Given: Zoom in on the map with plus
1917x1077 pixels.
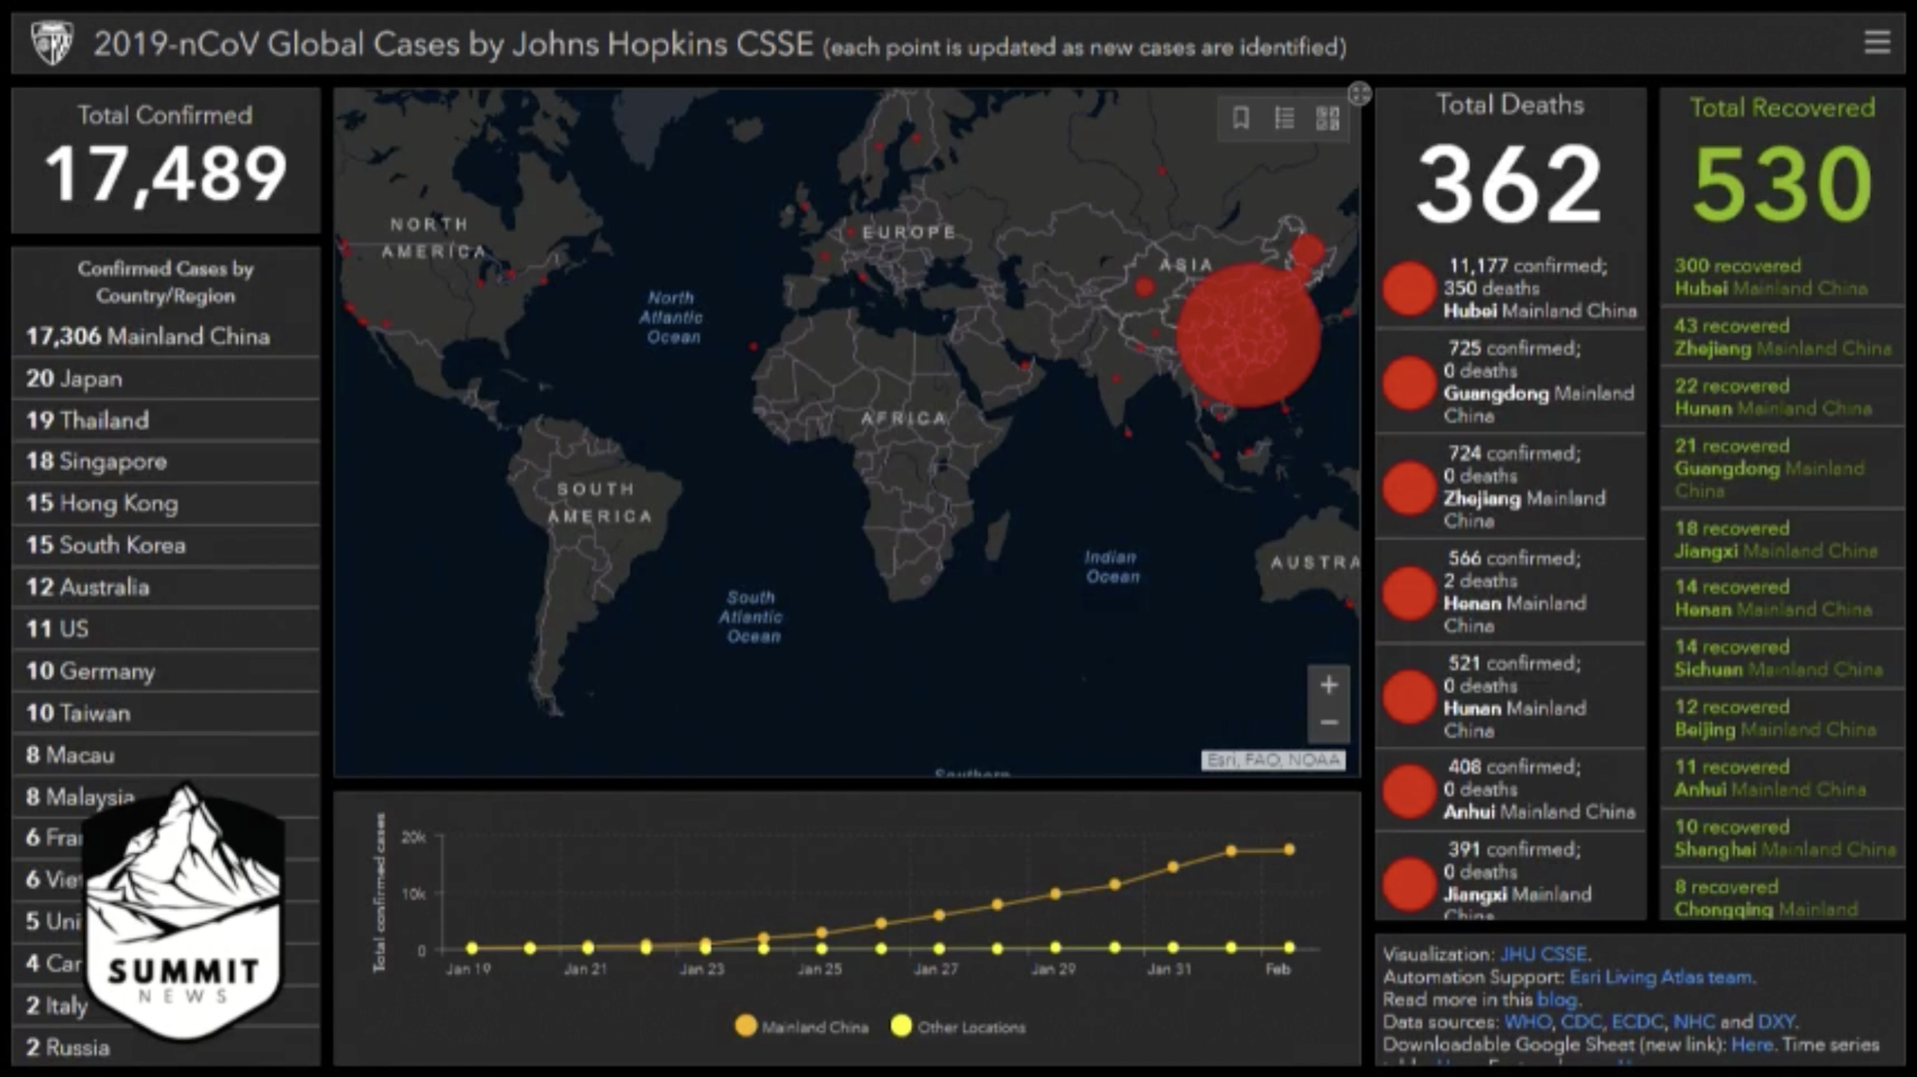Looking at the screenshot, I should (x=1329, y=685).
